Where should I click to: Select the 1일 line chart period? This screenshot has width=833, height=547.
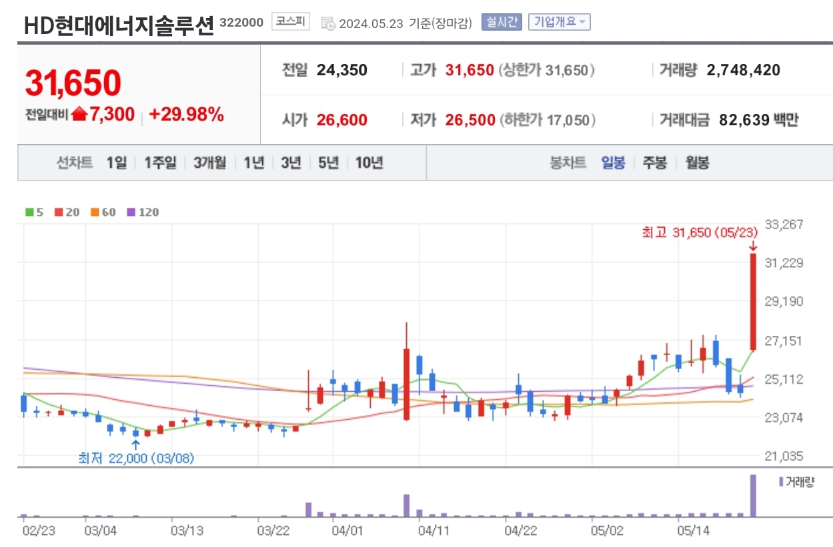(x=116, y=163)
